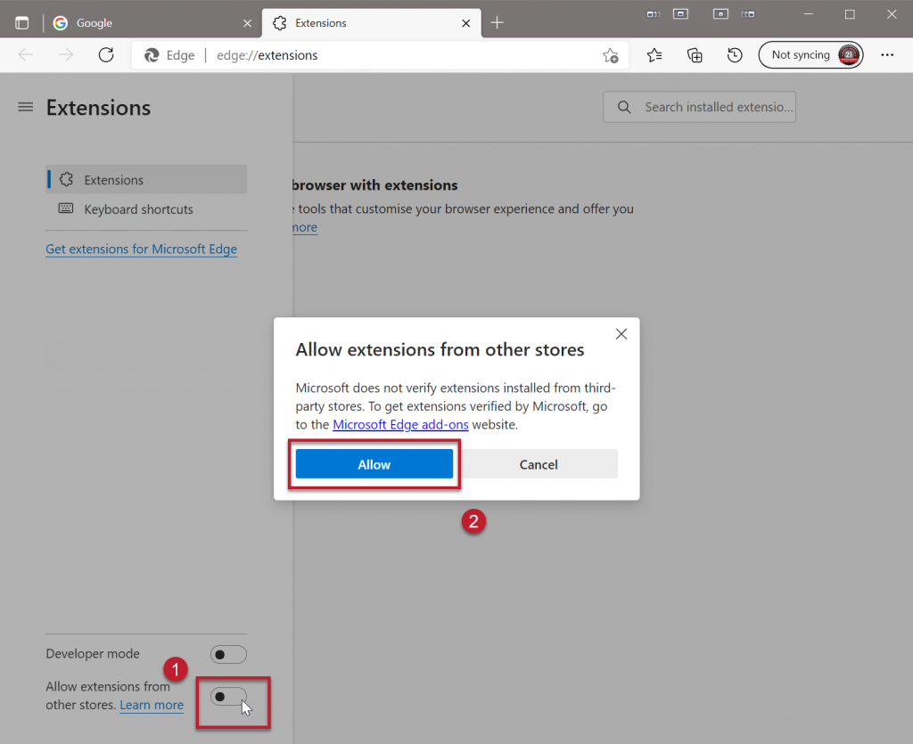This screenshot has height=744, width=913.
Task: Open a new tab
Action: coord(497,23)
